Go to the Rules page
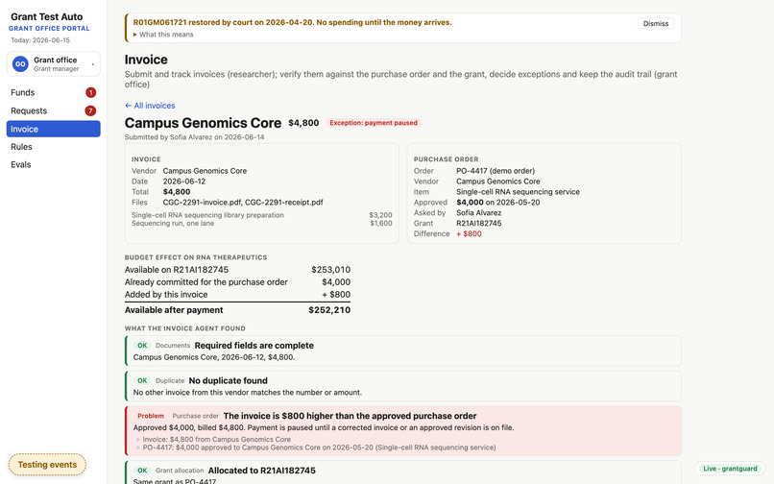Image resolution: width=774 pixels, height=484 pixels. tap(54, 147)
